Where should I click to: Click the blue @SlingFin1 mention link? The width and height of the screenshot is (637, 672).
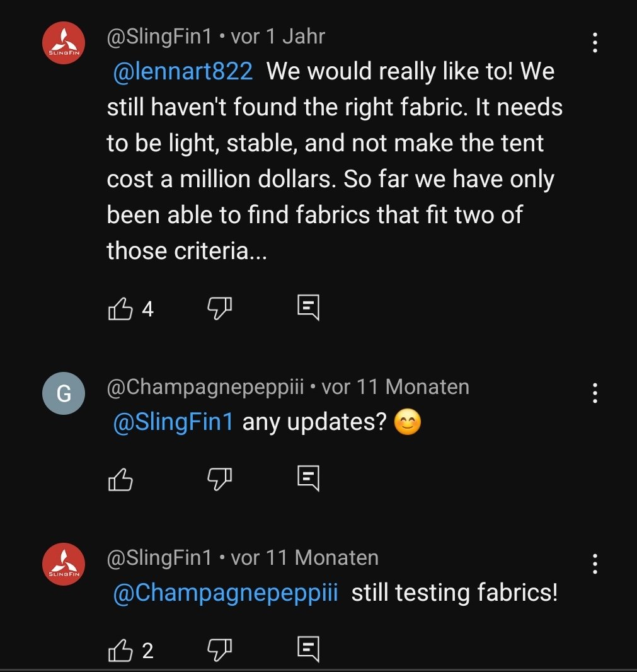pyautogui.click(x=173, y=422)
